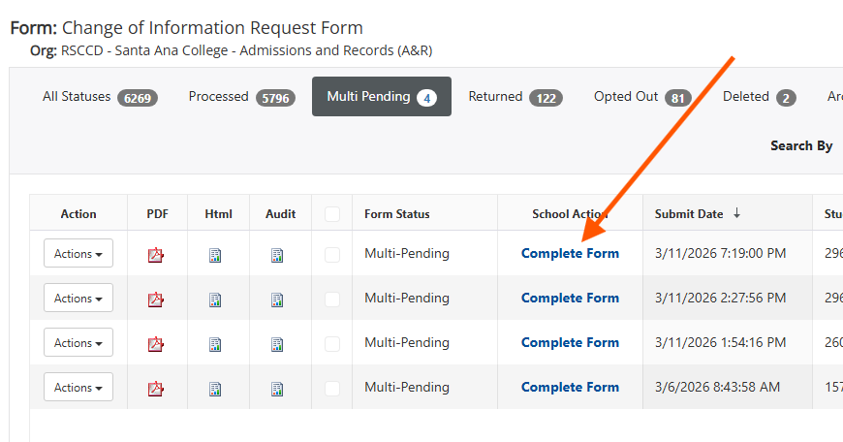Open Audit report for 1:54:16 PM submission
This screenshot has width=843, height=442.
coord(277,344)
